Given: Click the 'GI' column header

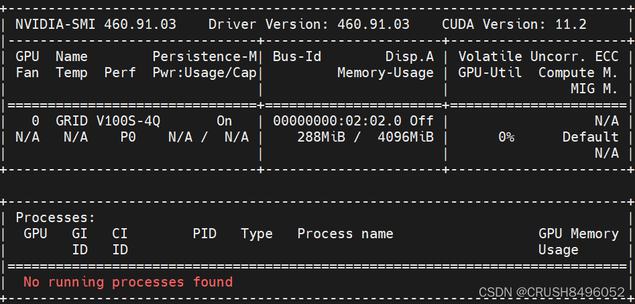Looking at the screenshot, I should [x=80, y=234].
